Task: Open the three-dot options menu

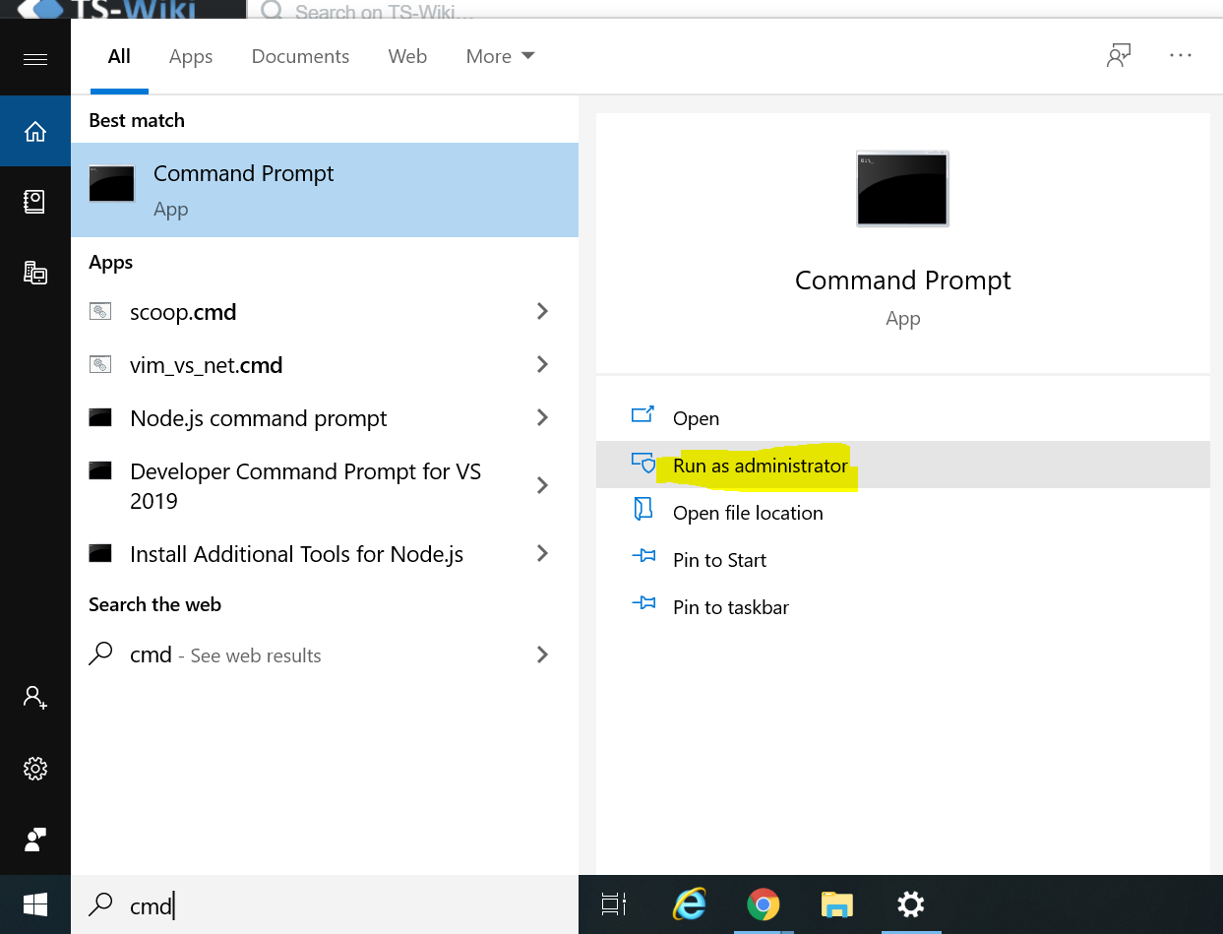Action: (x=1181, y=56)
